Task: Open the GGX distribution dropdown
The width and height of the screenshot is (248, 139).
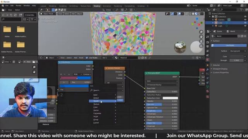Action: coord(162,81)
